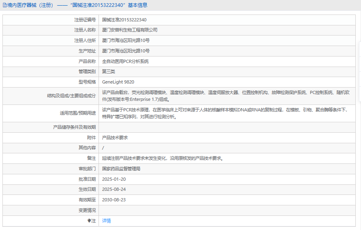Click the address value in the 注册人住所 row
This screenshot has height=230, width=361.
pos(126,40)
